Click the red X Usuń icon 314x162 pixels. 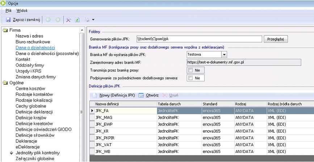tap(165, 95)
